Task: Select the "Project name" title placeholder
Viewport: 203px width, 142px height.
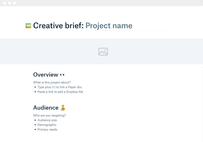Action: [109, 26]
